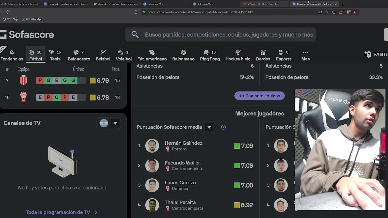Open the Esports section
The width and height of the screenshot is (388, 218).
(x=284, y=55)
